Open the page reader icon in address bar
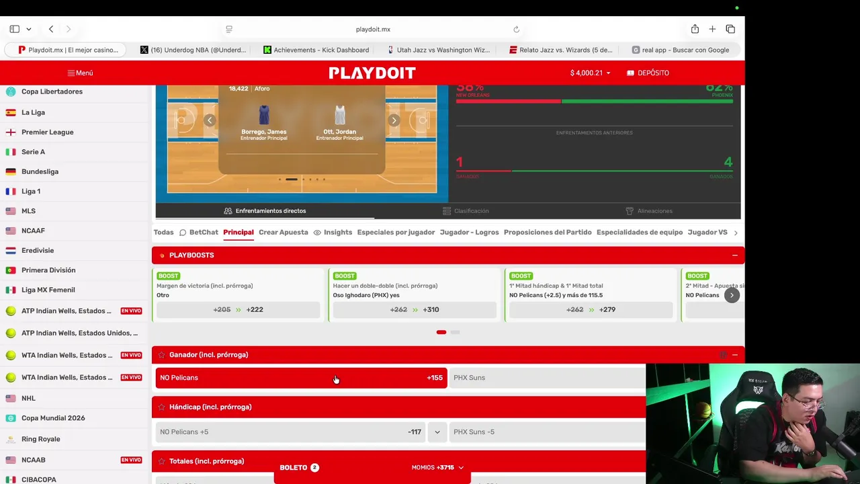This screenshot has height=484, width=860. tap(229, 29)
